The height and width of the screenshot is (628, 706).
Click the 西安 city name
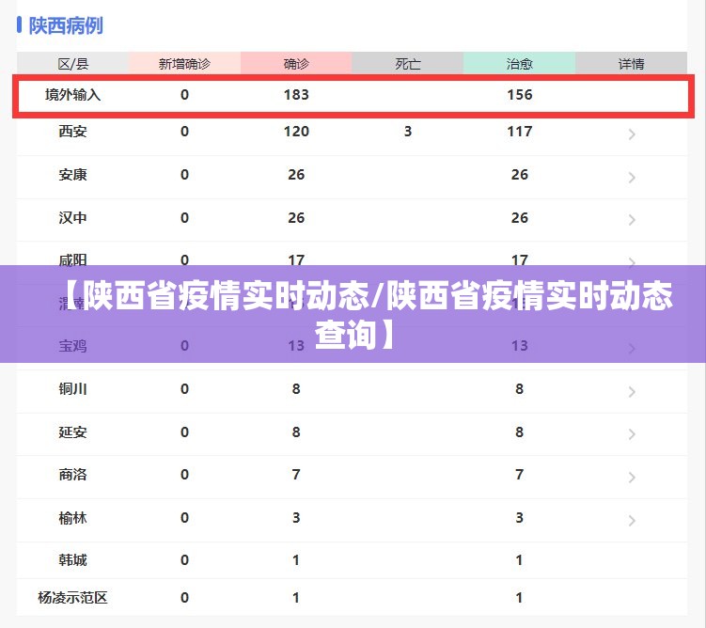(72, 132)
